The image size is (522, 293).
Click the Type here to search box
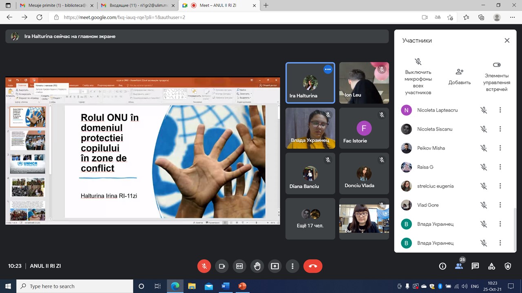tap(75, 286)
